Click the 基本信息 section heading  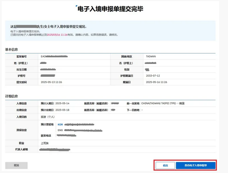pos(12,50)
